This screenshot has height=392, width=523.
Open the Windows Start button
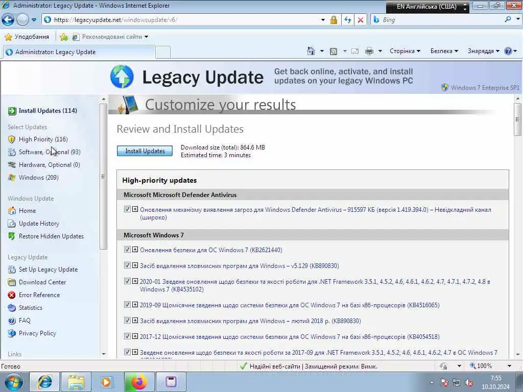(14, 382)
